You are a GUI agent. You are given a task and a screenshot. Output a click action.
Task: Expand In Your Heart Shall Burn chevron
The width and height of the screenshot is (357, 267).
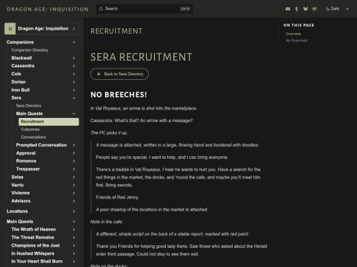click(x=74, y=262)
